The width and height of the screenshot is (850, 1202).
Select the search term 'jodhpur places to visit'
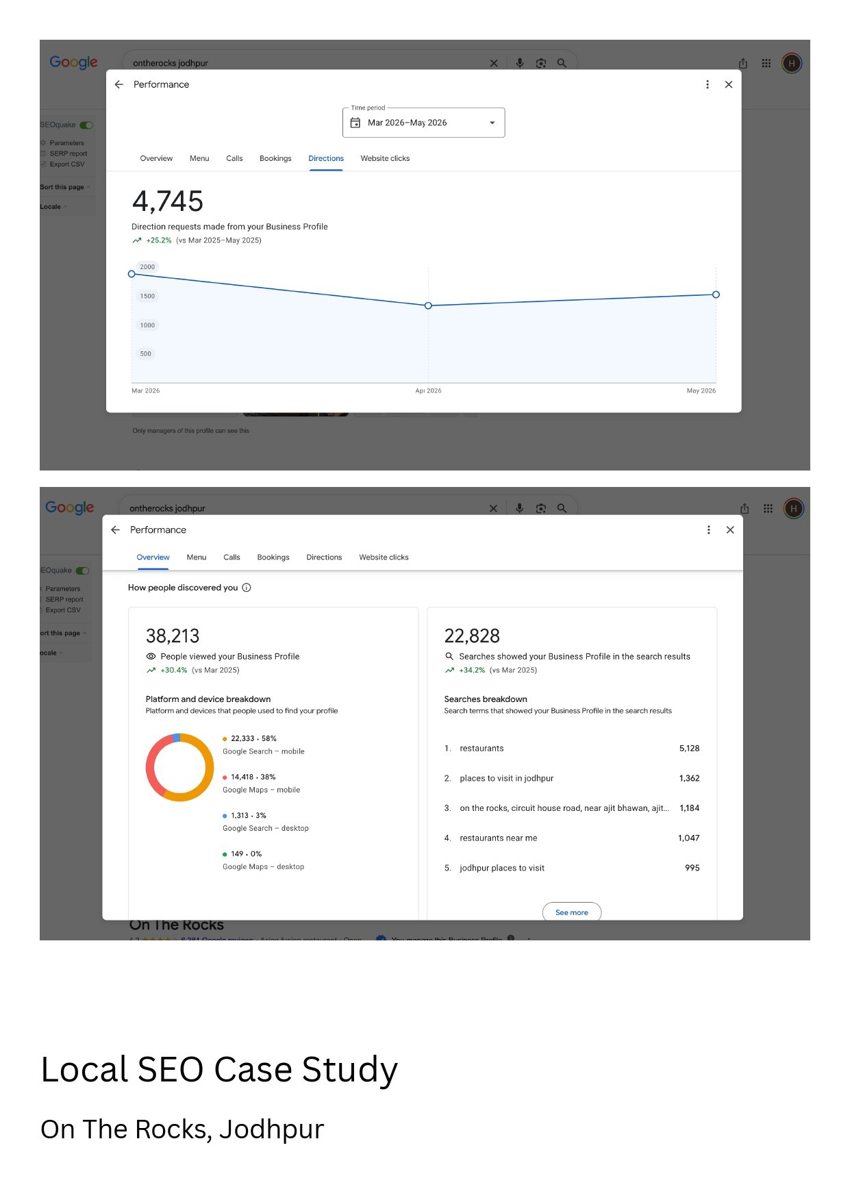click(572, 868)
